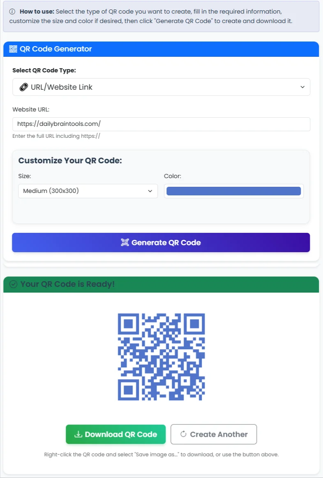Click the Your QR Code is Ready banner
This screenshot has width=323, height=478.
(161, 284)
